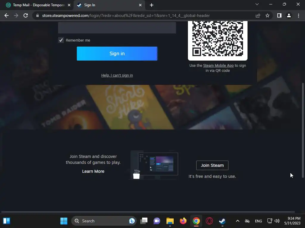Click the vertical page scrollbar
The height and width of the screenshot is (228, 305).
pyautogui.click(x=303, y=130)
